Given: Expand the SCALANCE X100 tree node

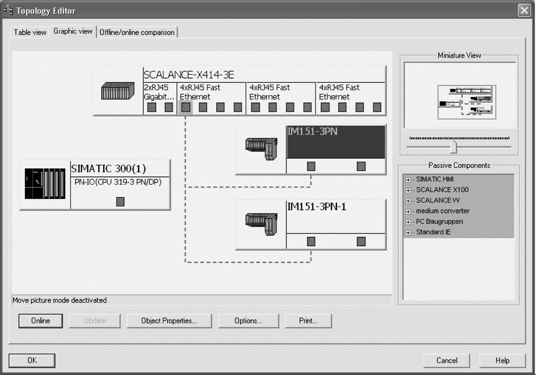Looking at the screenshot, I should pyautogui.click(x=408, y=190).
